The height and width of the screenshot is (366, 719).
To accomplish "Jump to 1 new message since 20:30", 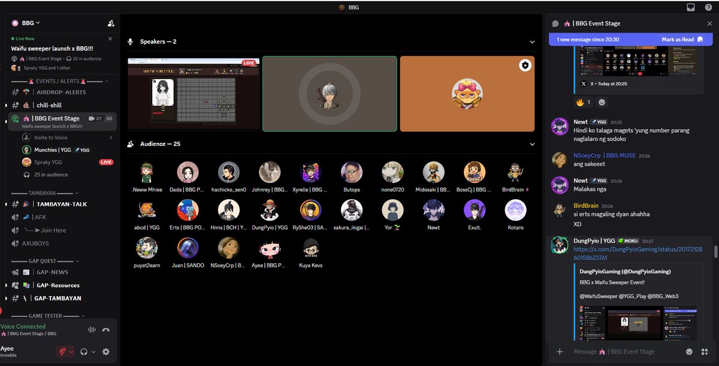I will coord(588,39).
